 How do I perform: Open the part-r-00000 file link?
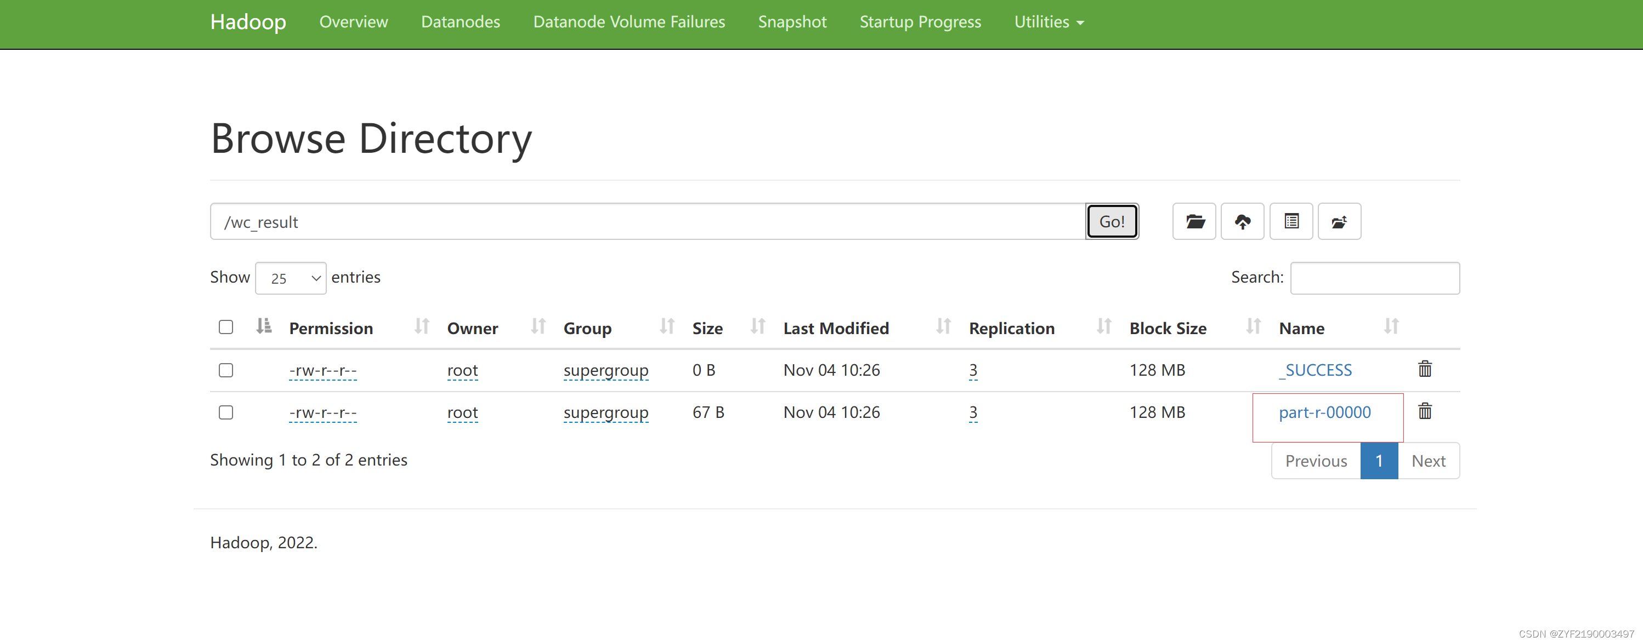(x=1324, y=412)
